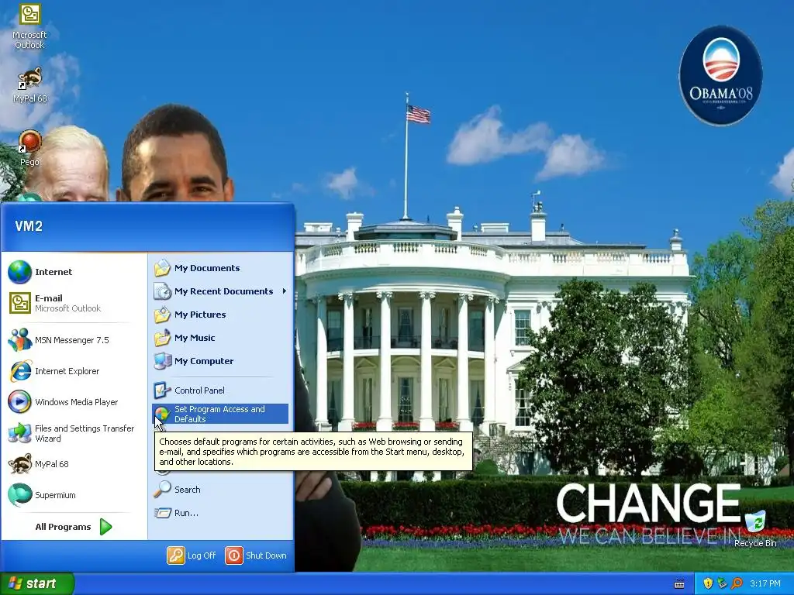Open My Computer
This screenshot has width=794, height=595.
221,361
